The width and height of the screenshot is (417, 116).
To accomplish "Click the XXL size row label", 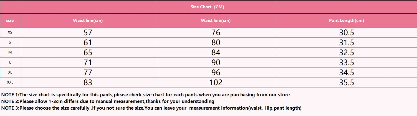I will tap(10, 82).
